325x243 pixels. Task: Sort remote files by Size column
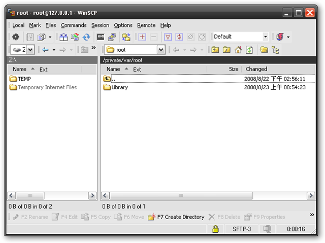[234, 69]
